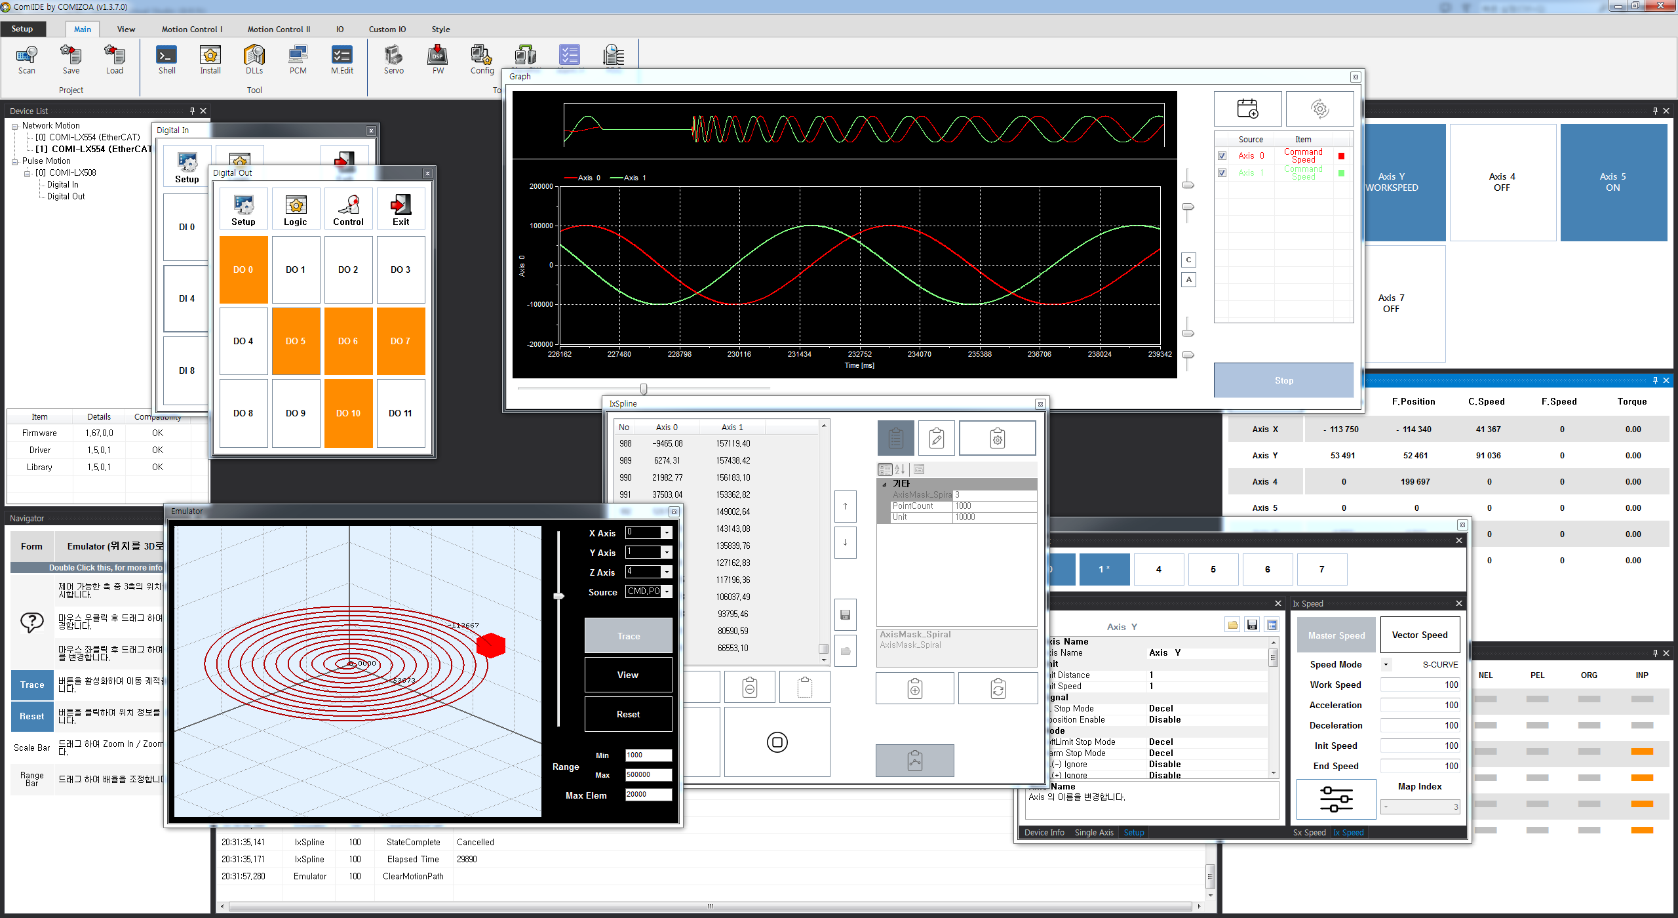This screenshot has height=918, width=1678.
Task: Toggle digital output DO 5
Action: pos(296,341)
